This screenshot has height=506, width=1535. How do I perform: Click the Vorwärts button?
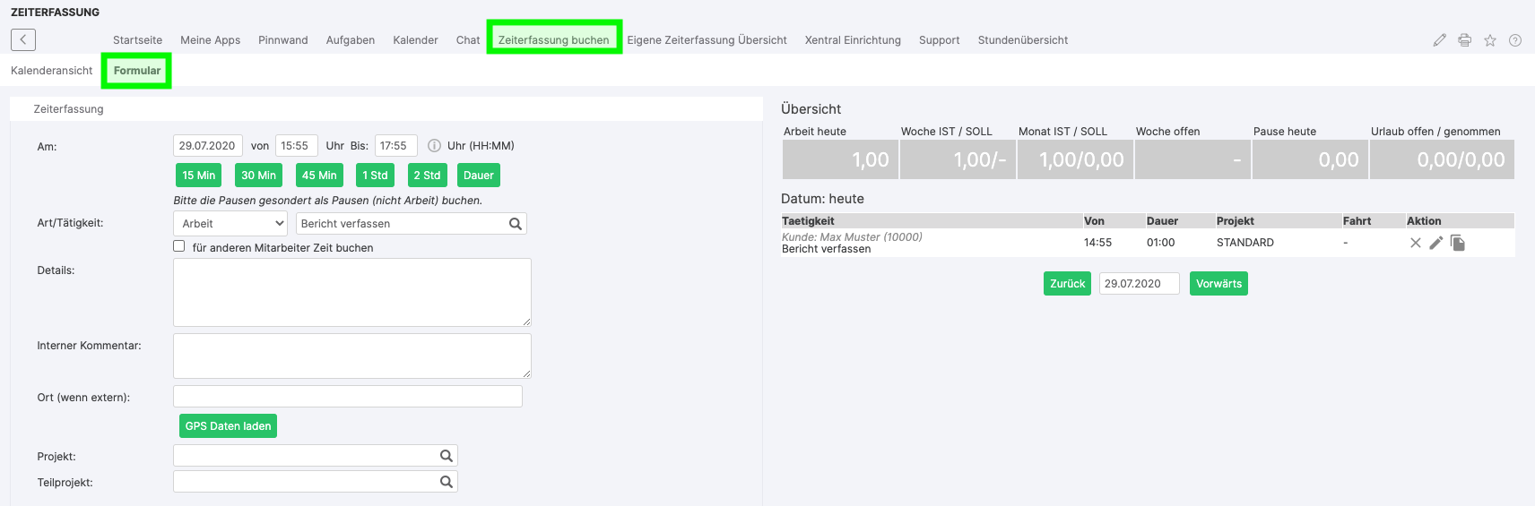click(1218, 284)
